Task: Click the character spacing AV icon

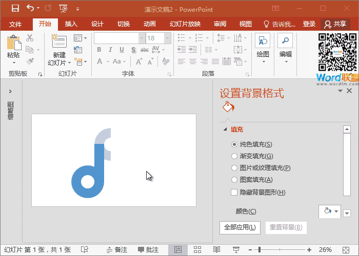Action: pyautogui.click(x=156, y=50)
